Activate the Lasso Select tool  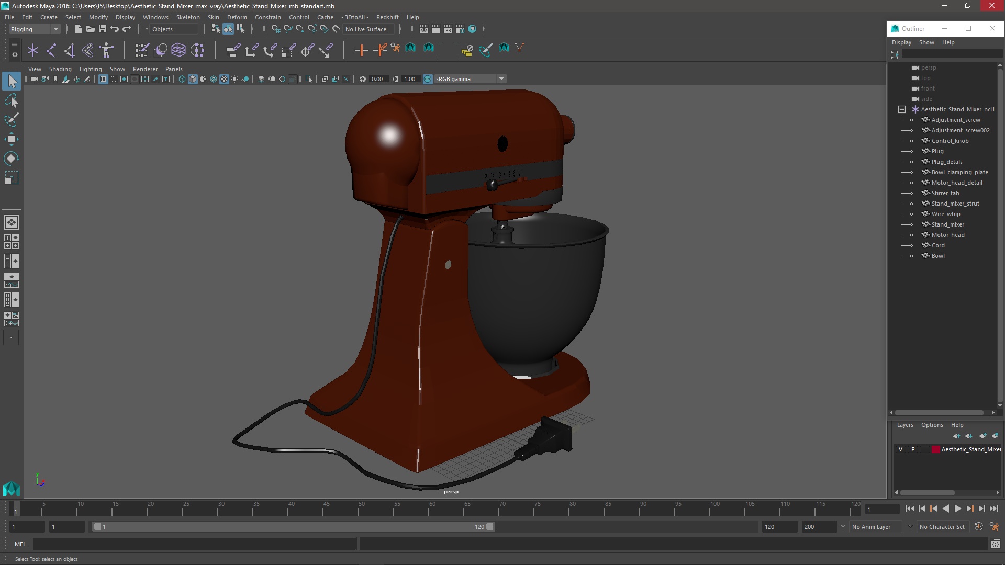pyautogui.click(x=11, y=100)
